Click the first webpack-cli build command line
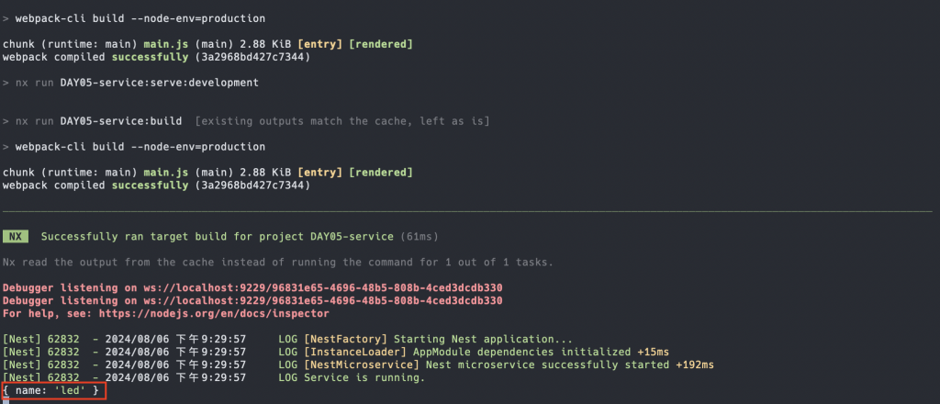Screen dimensions: 940x404 (x=134, y=18)
